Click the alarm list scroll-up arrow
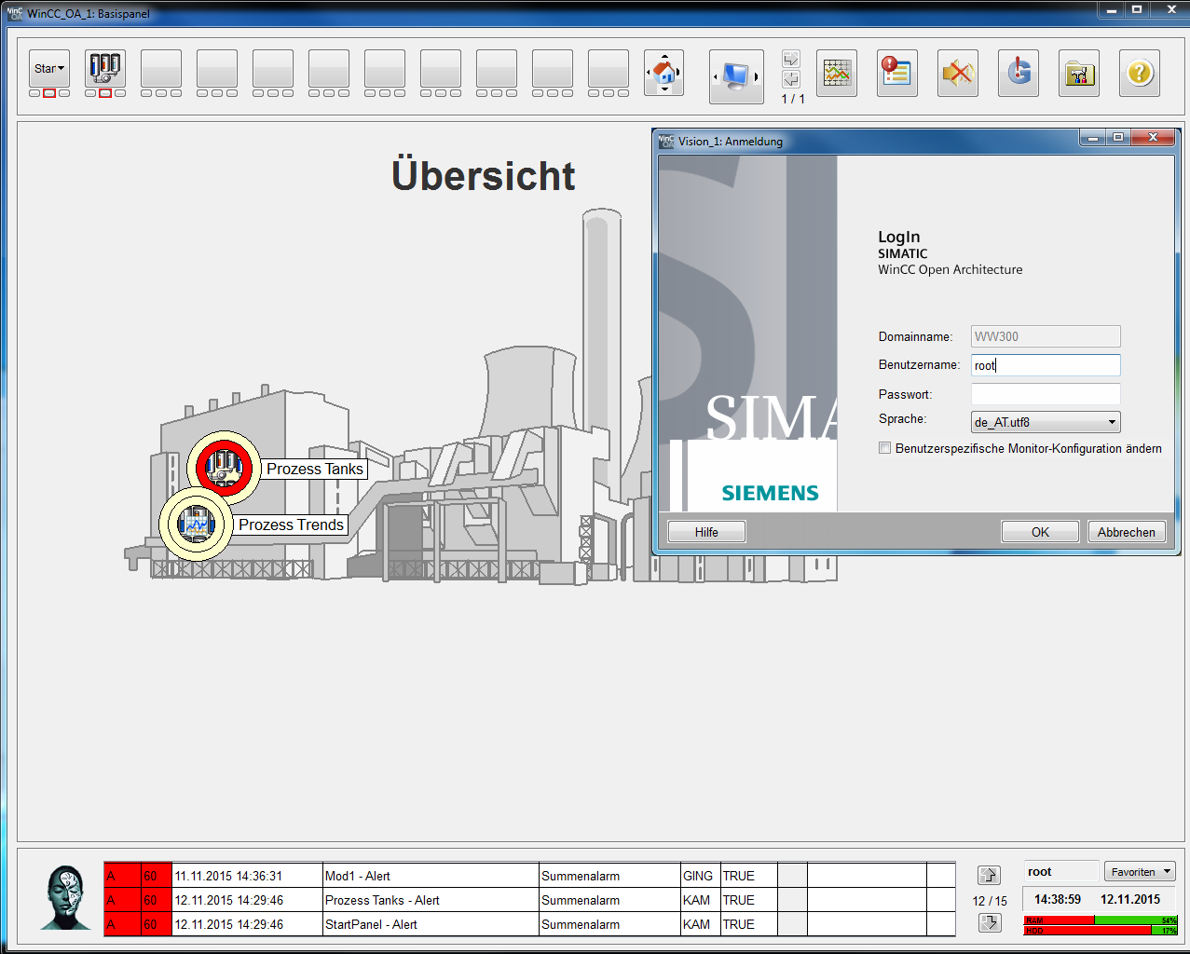1190x954 pixels. tap(989, 875)
